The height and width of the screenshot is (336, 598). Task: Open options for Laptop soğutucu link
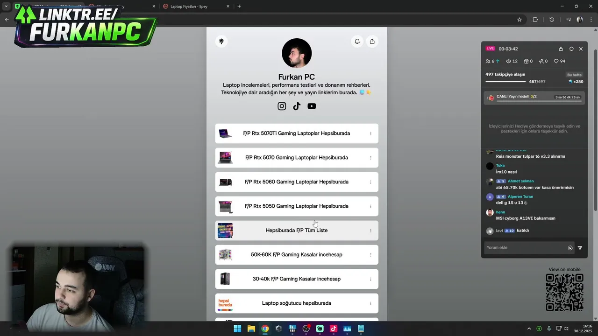pos(370,303)
